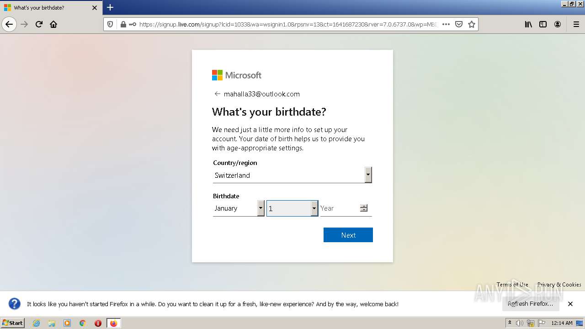The image size is (585, 329).
Task: Close the What's your birthdate tab
Action: click(x=95, y=8)
